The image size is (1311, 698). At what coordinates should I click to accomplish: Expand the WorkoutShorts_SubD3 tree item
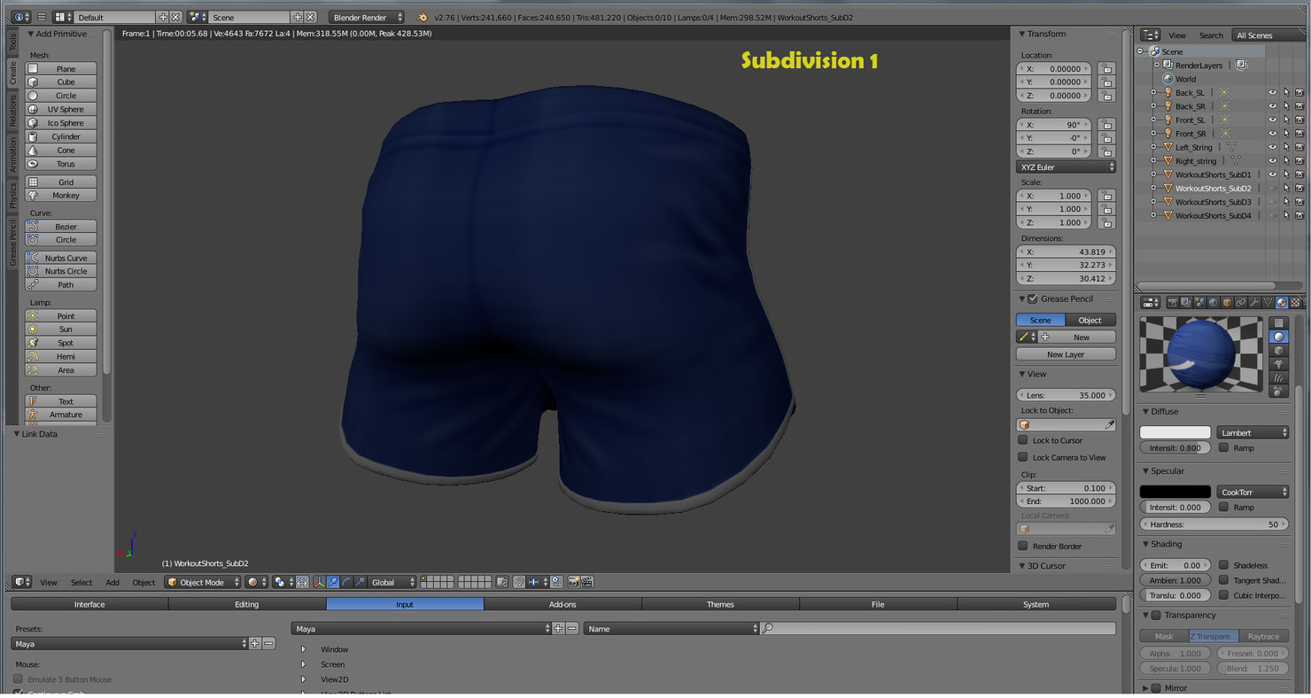pos(1153,202)
